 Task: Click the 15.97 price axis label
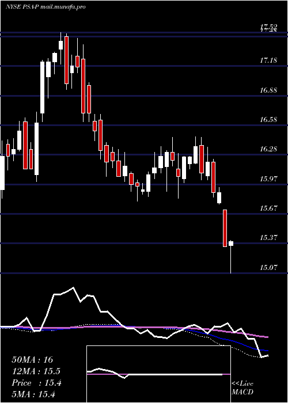point(269,179)
